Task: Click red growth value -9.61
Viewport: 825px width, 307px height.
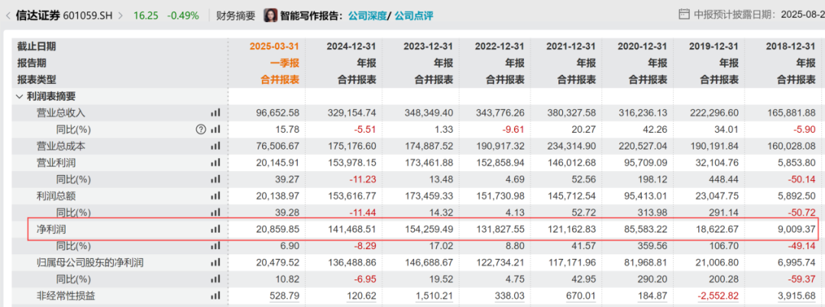Action: 513,129
